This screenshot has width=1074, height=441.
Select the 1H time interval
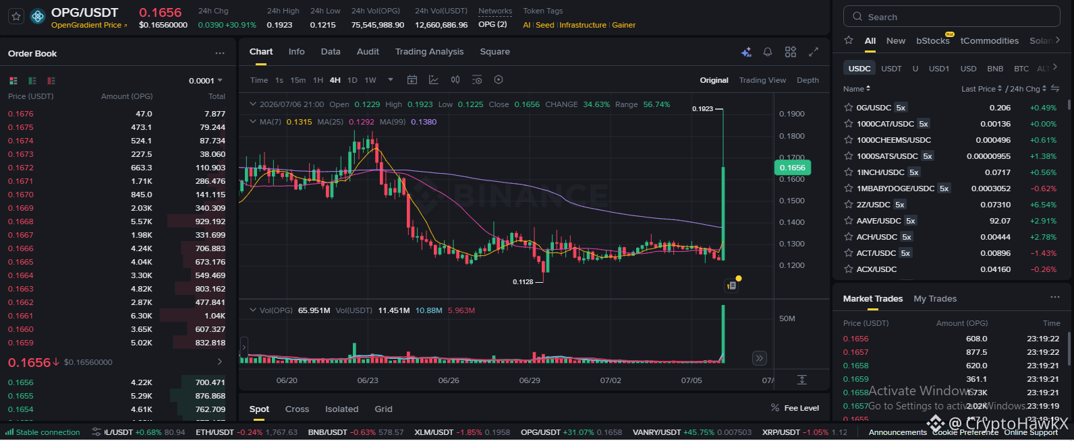coord(318,80)
